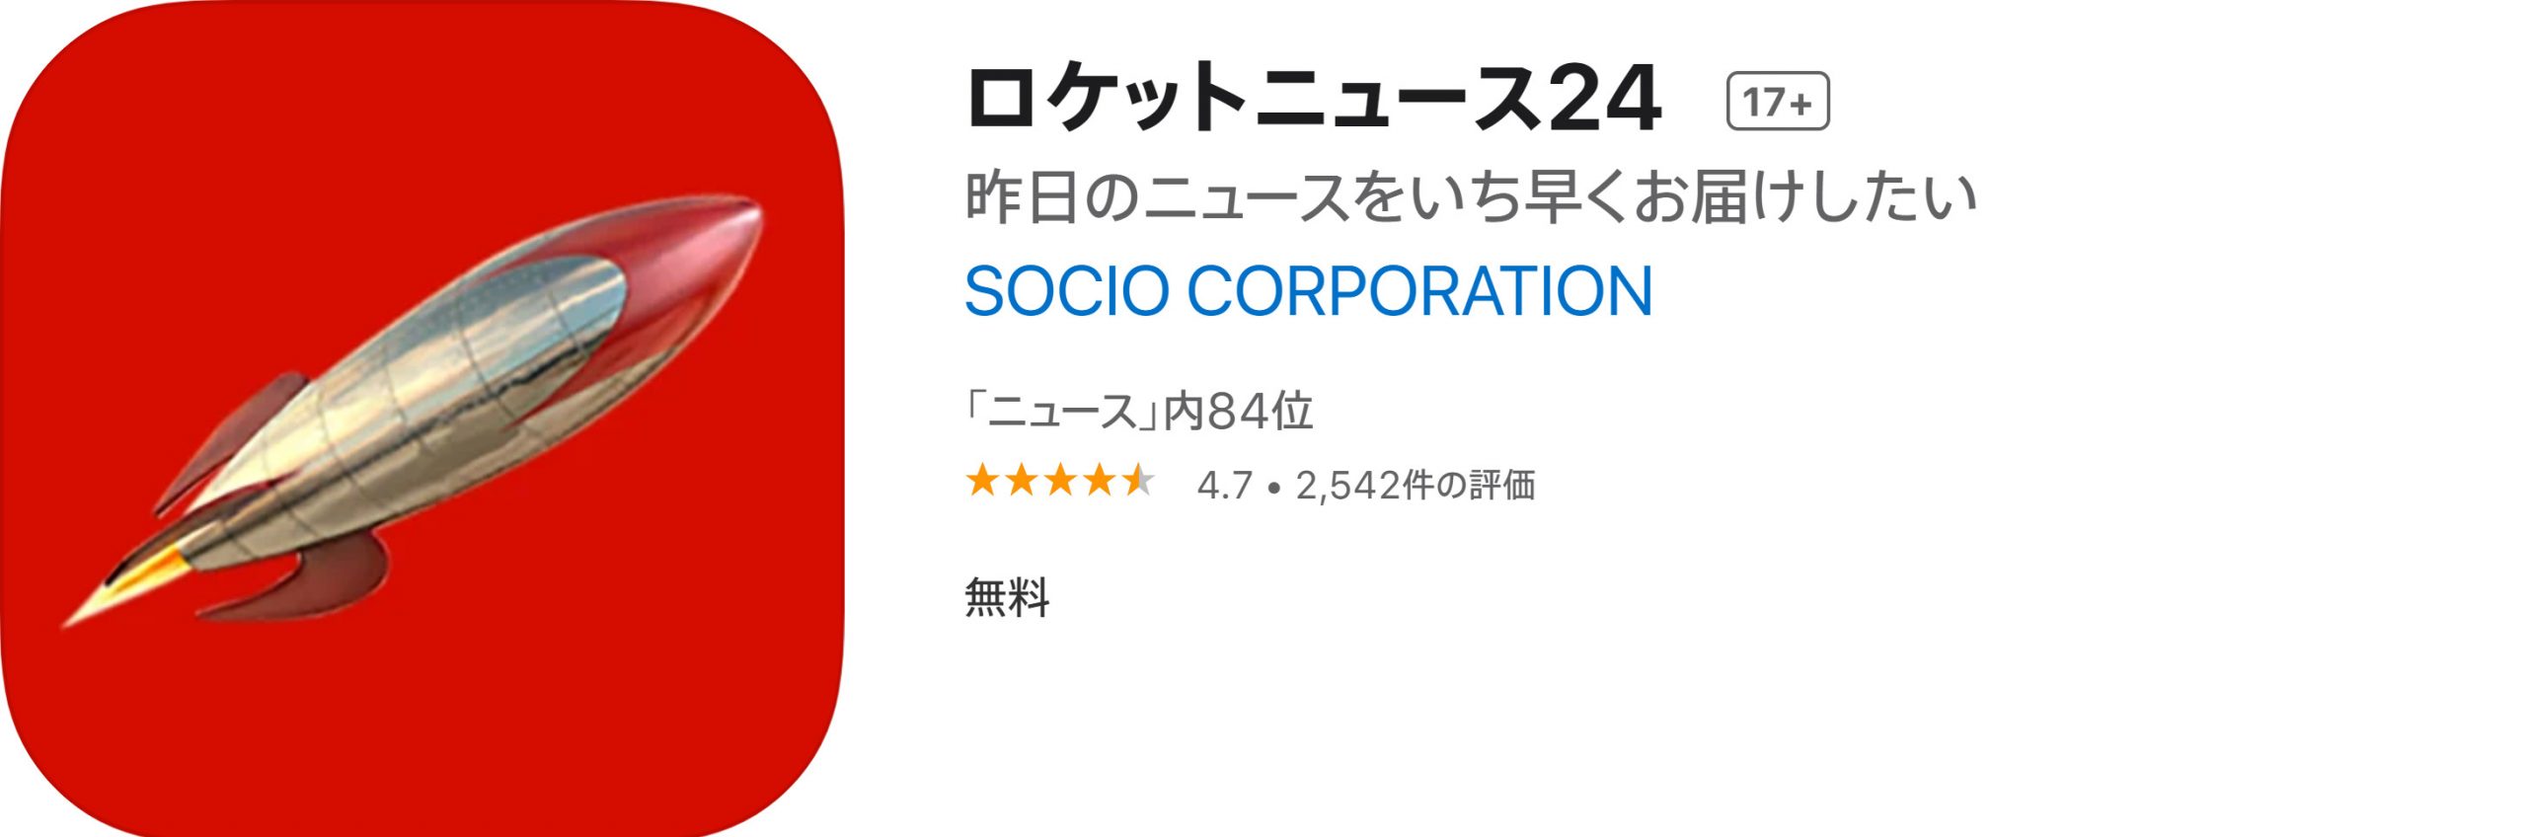Click the rocket's lower red tail fin
This screenshot has height=837, width=2527.
pos(316,580)
